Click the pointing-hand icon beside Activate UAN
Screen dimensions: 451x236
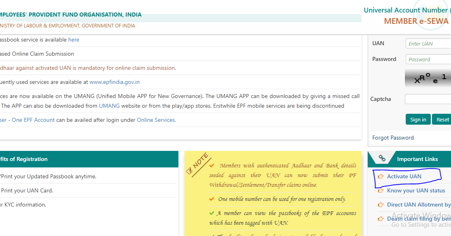coord(381,176)
